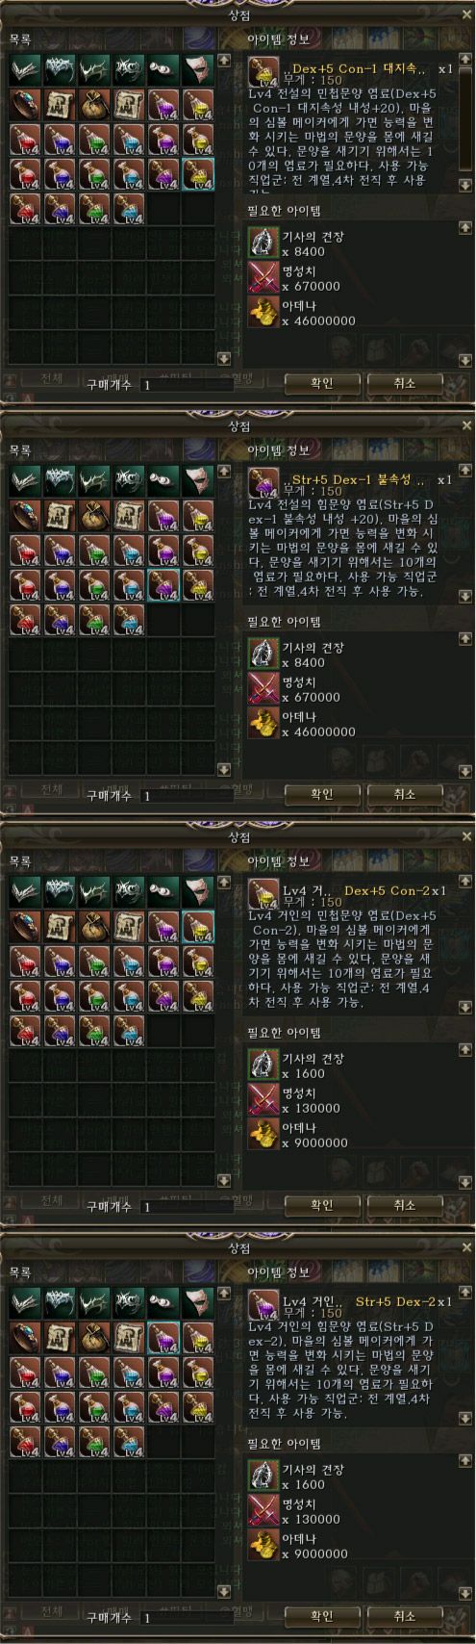Click item list scroll-down arrow in Dex+5 Con-1 window

(x=224, y=358)
